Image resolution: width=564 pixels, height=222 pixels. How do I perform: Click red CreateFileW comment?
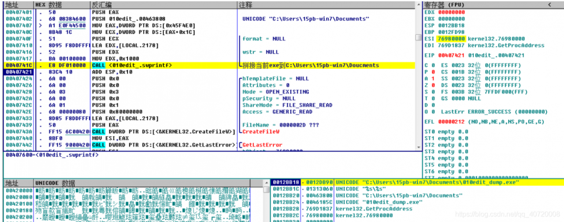tap(261, 131)
